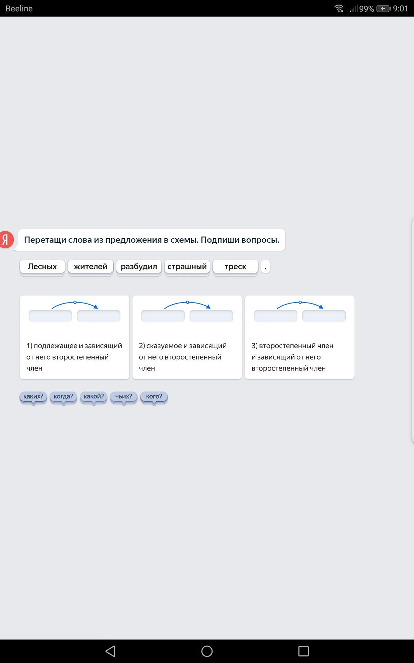Tap the red Yandex avatar icon

click(6, 239)
